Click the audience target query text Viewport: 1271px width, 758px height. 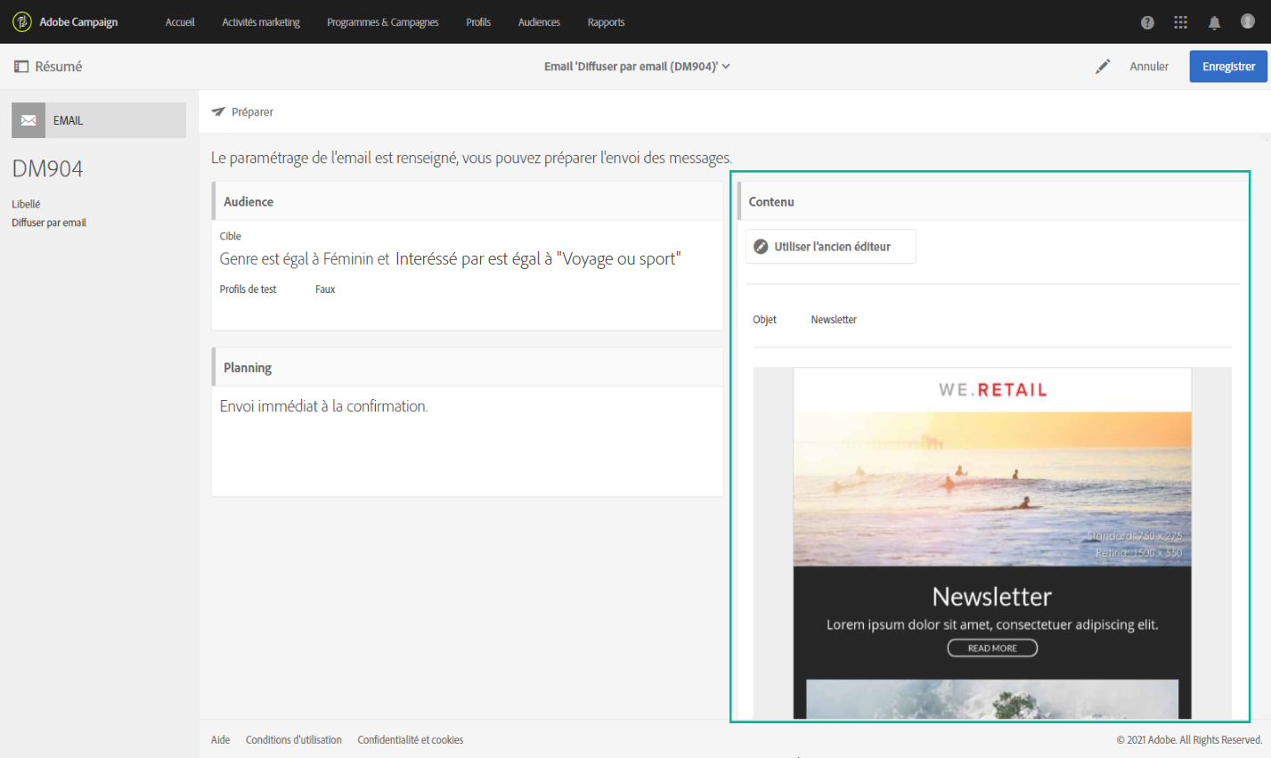[x=451, y=259]
